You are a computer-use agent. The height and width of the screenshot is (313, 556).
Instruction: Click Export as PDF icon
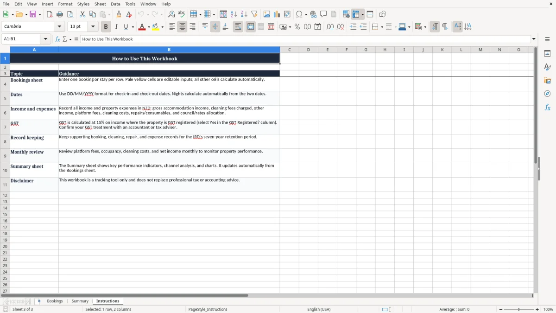(x=50, y=14)
